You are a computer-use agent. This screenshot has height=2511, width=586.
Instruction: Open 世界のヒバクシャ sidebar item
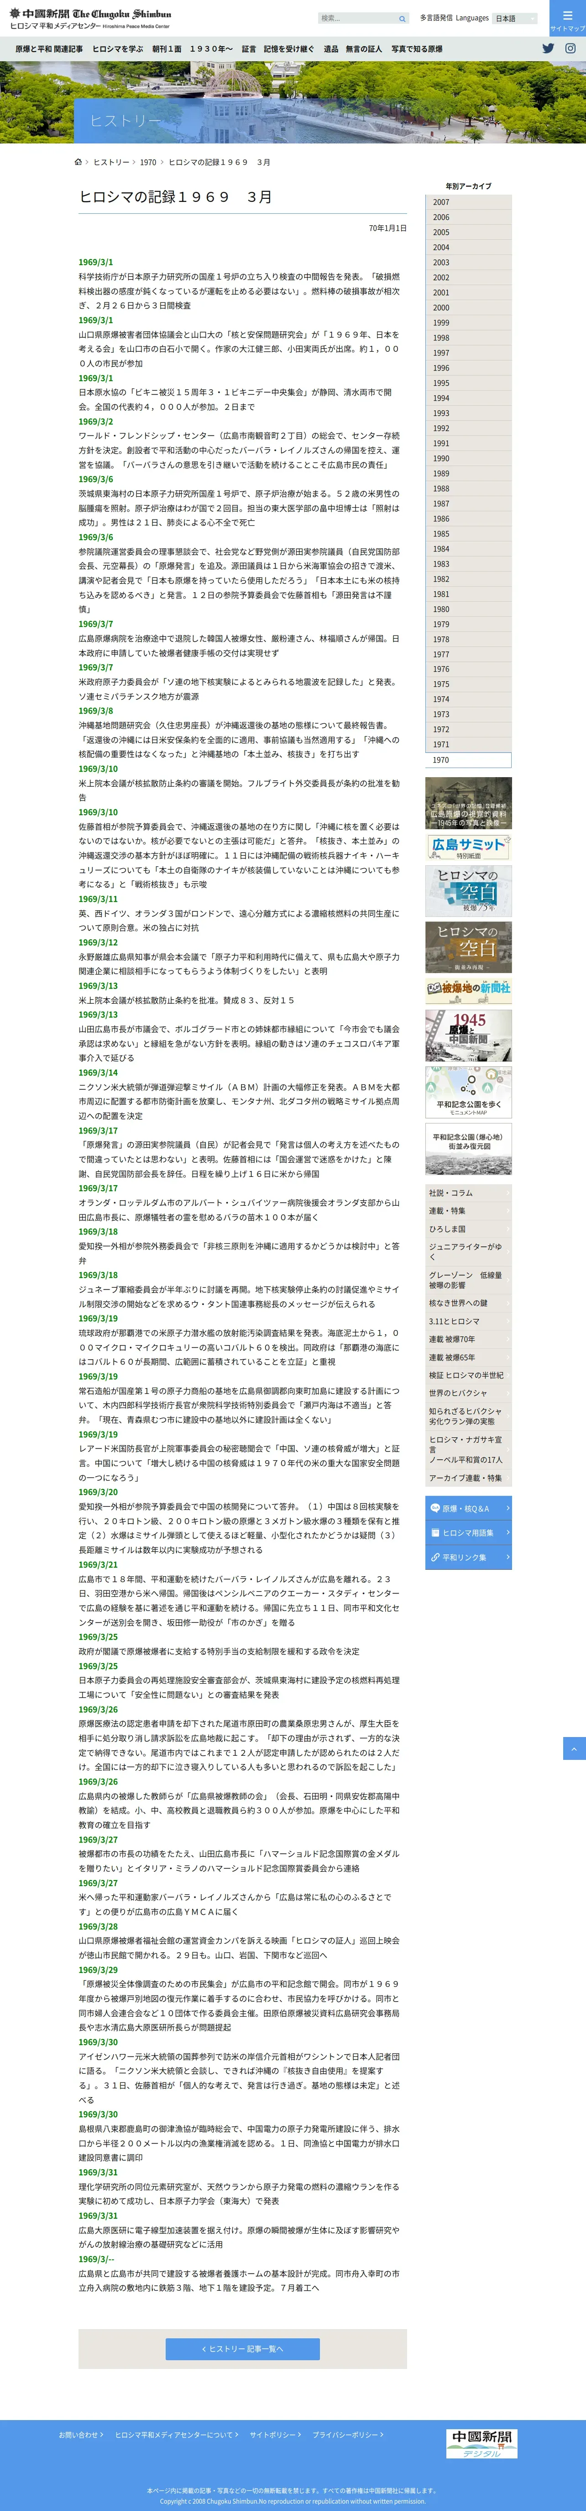click(468, 1393)
